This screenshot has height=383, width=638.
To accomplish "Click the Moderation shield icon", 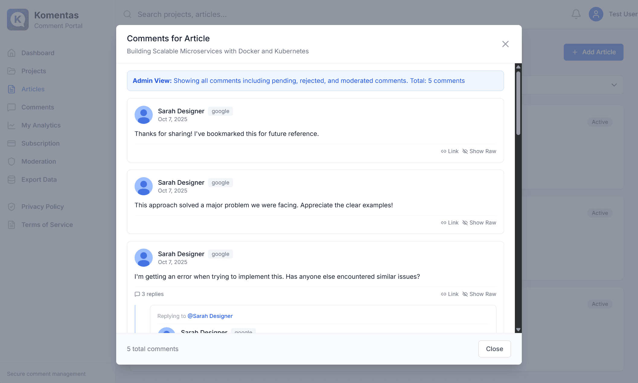I will (11, 162).
